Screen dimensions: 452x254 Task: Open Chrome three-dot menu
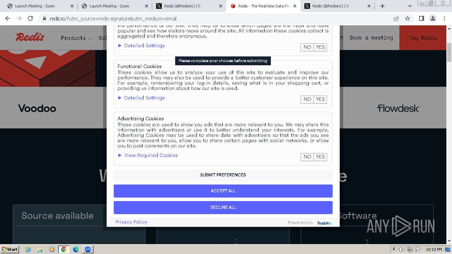coord(444,18)
